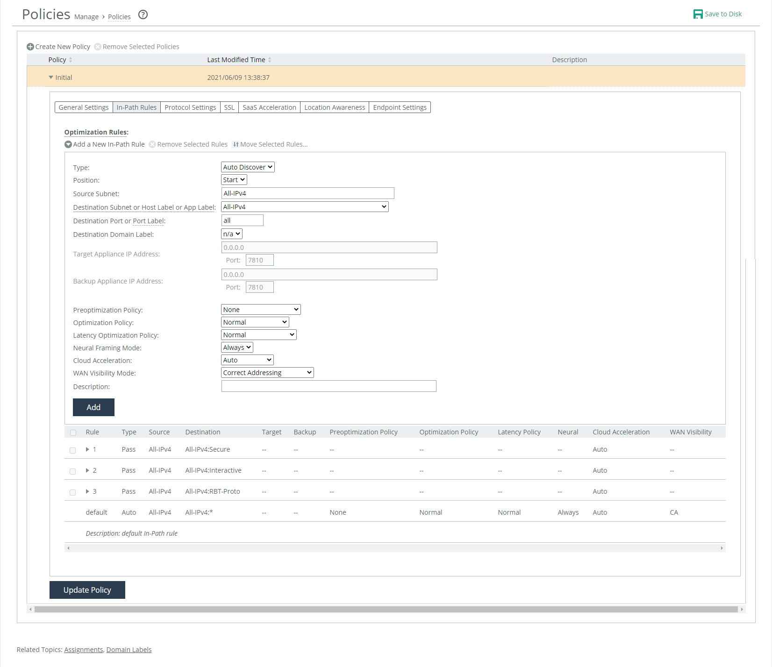772x667 pixels.
Task: Click the Destination Port input field
Action: click(242, 220)
